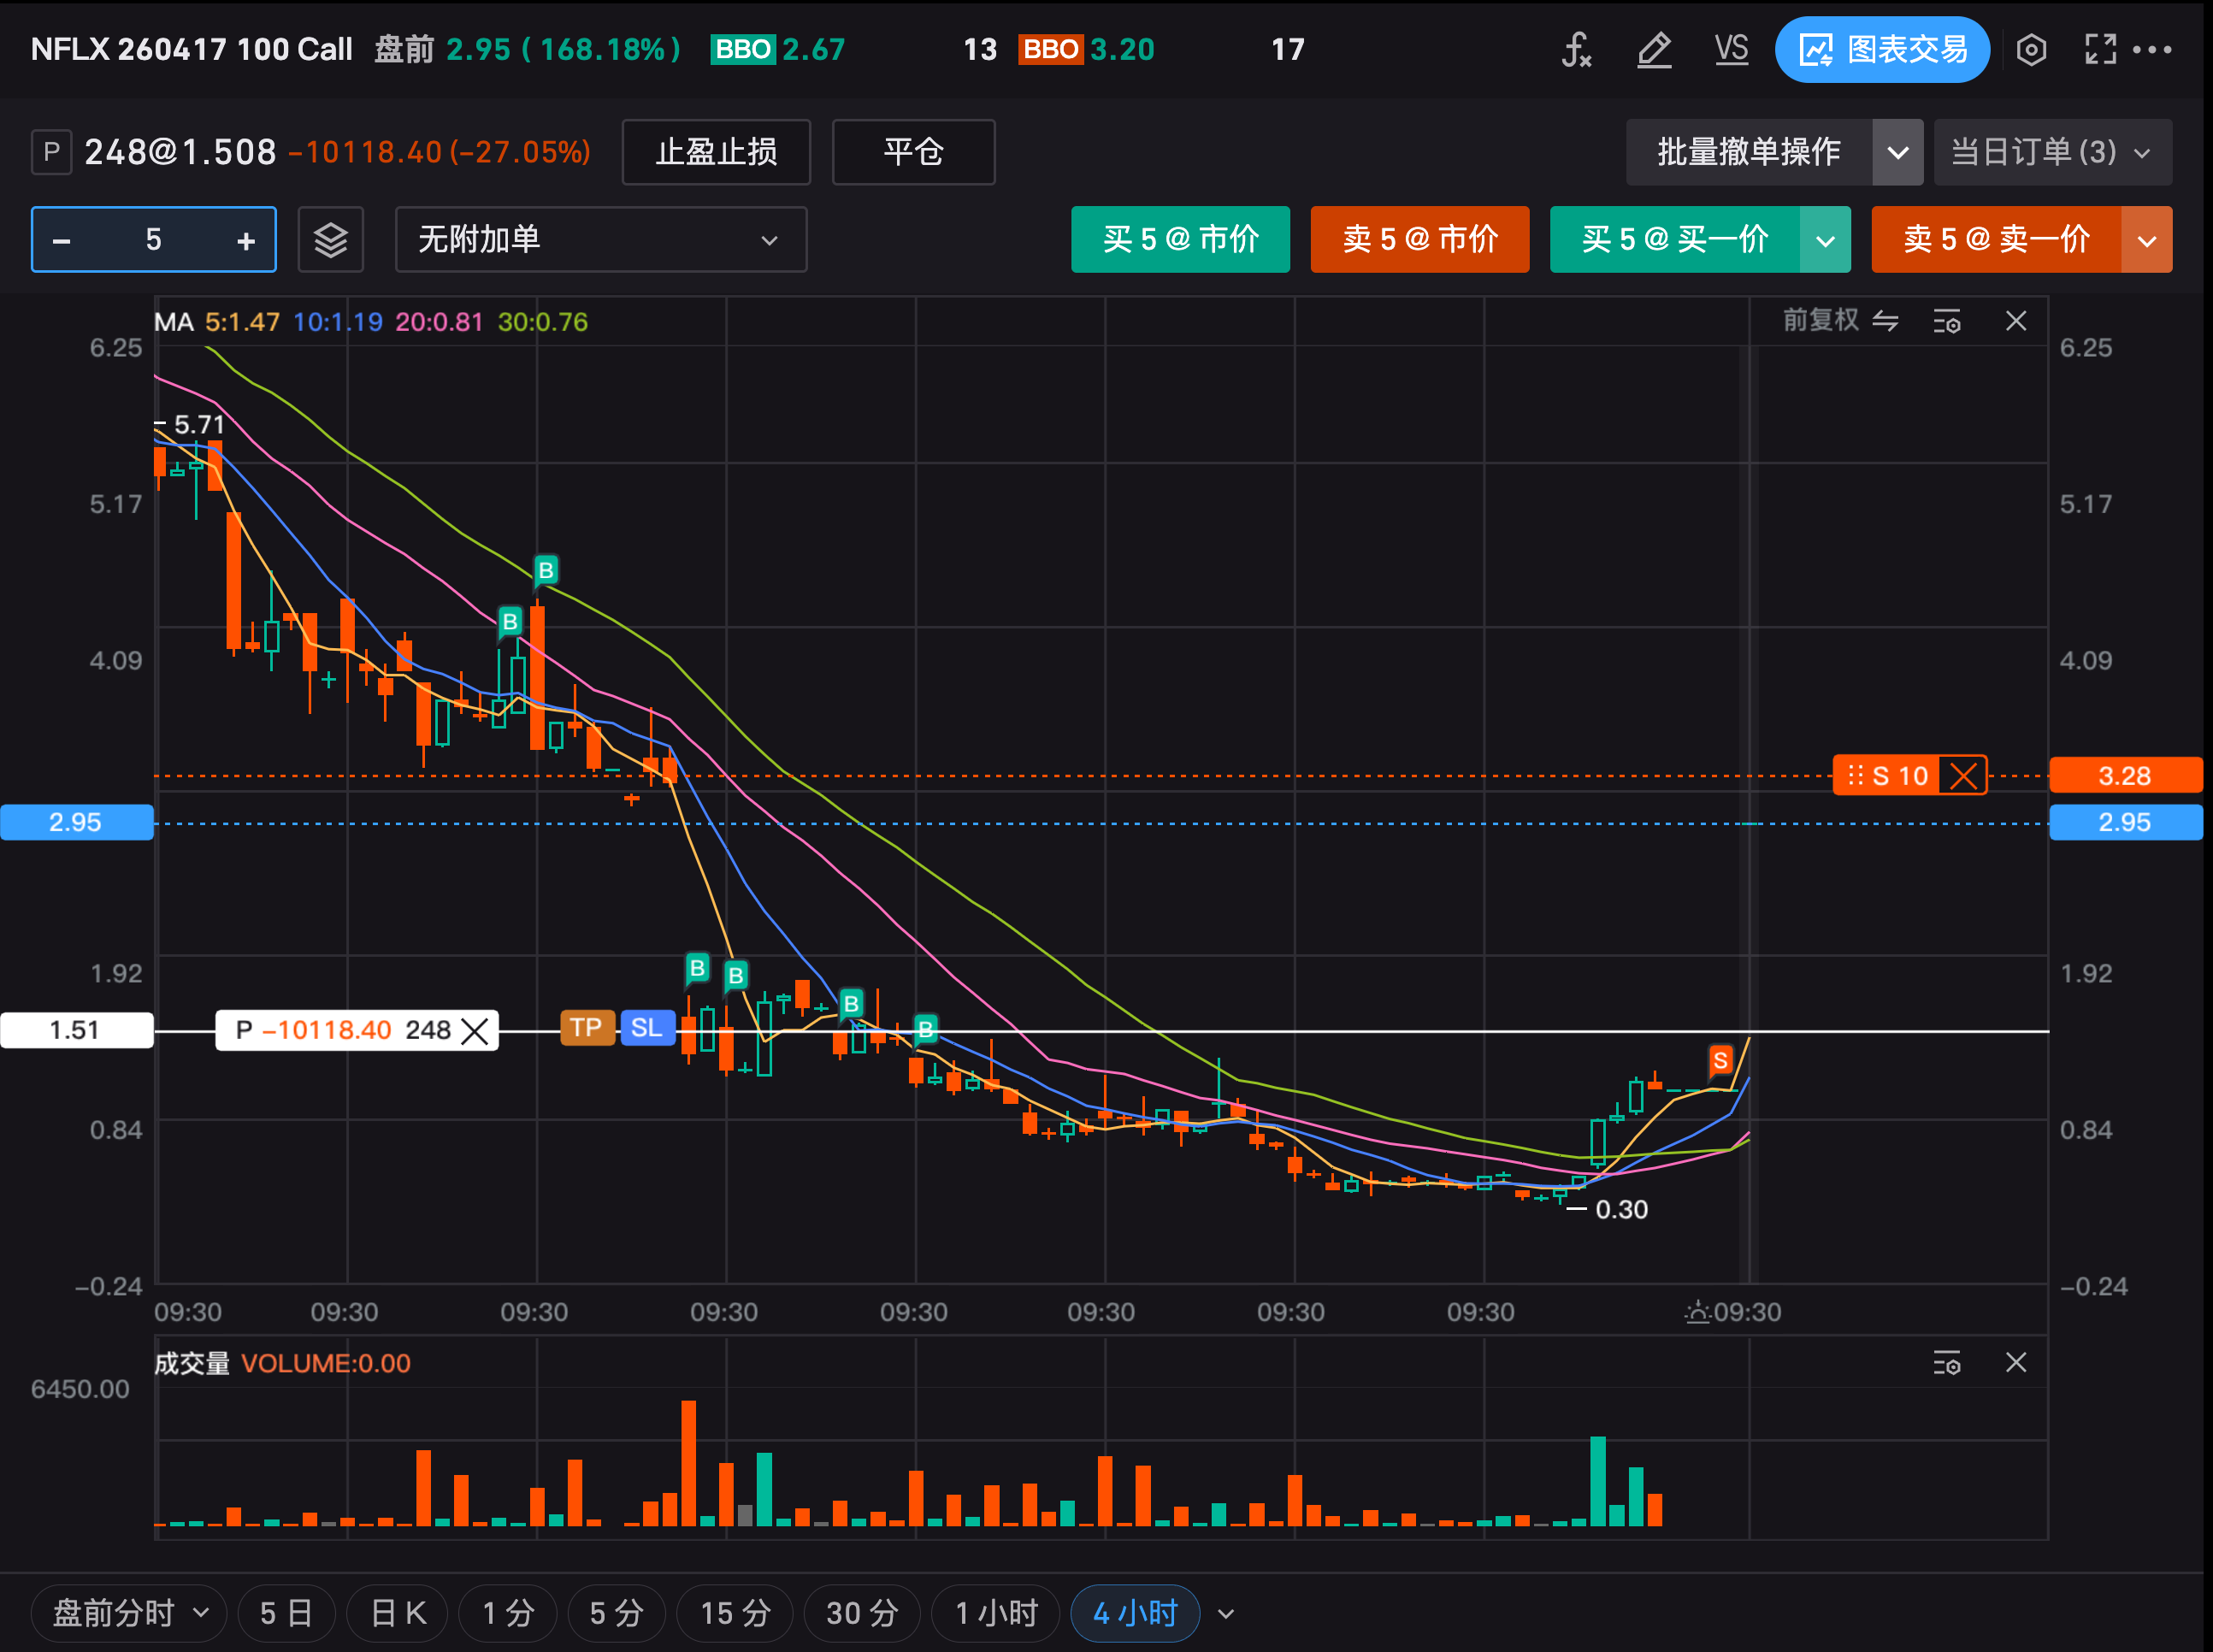Click the 止盈止损 button

[x=716, y=152]
